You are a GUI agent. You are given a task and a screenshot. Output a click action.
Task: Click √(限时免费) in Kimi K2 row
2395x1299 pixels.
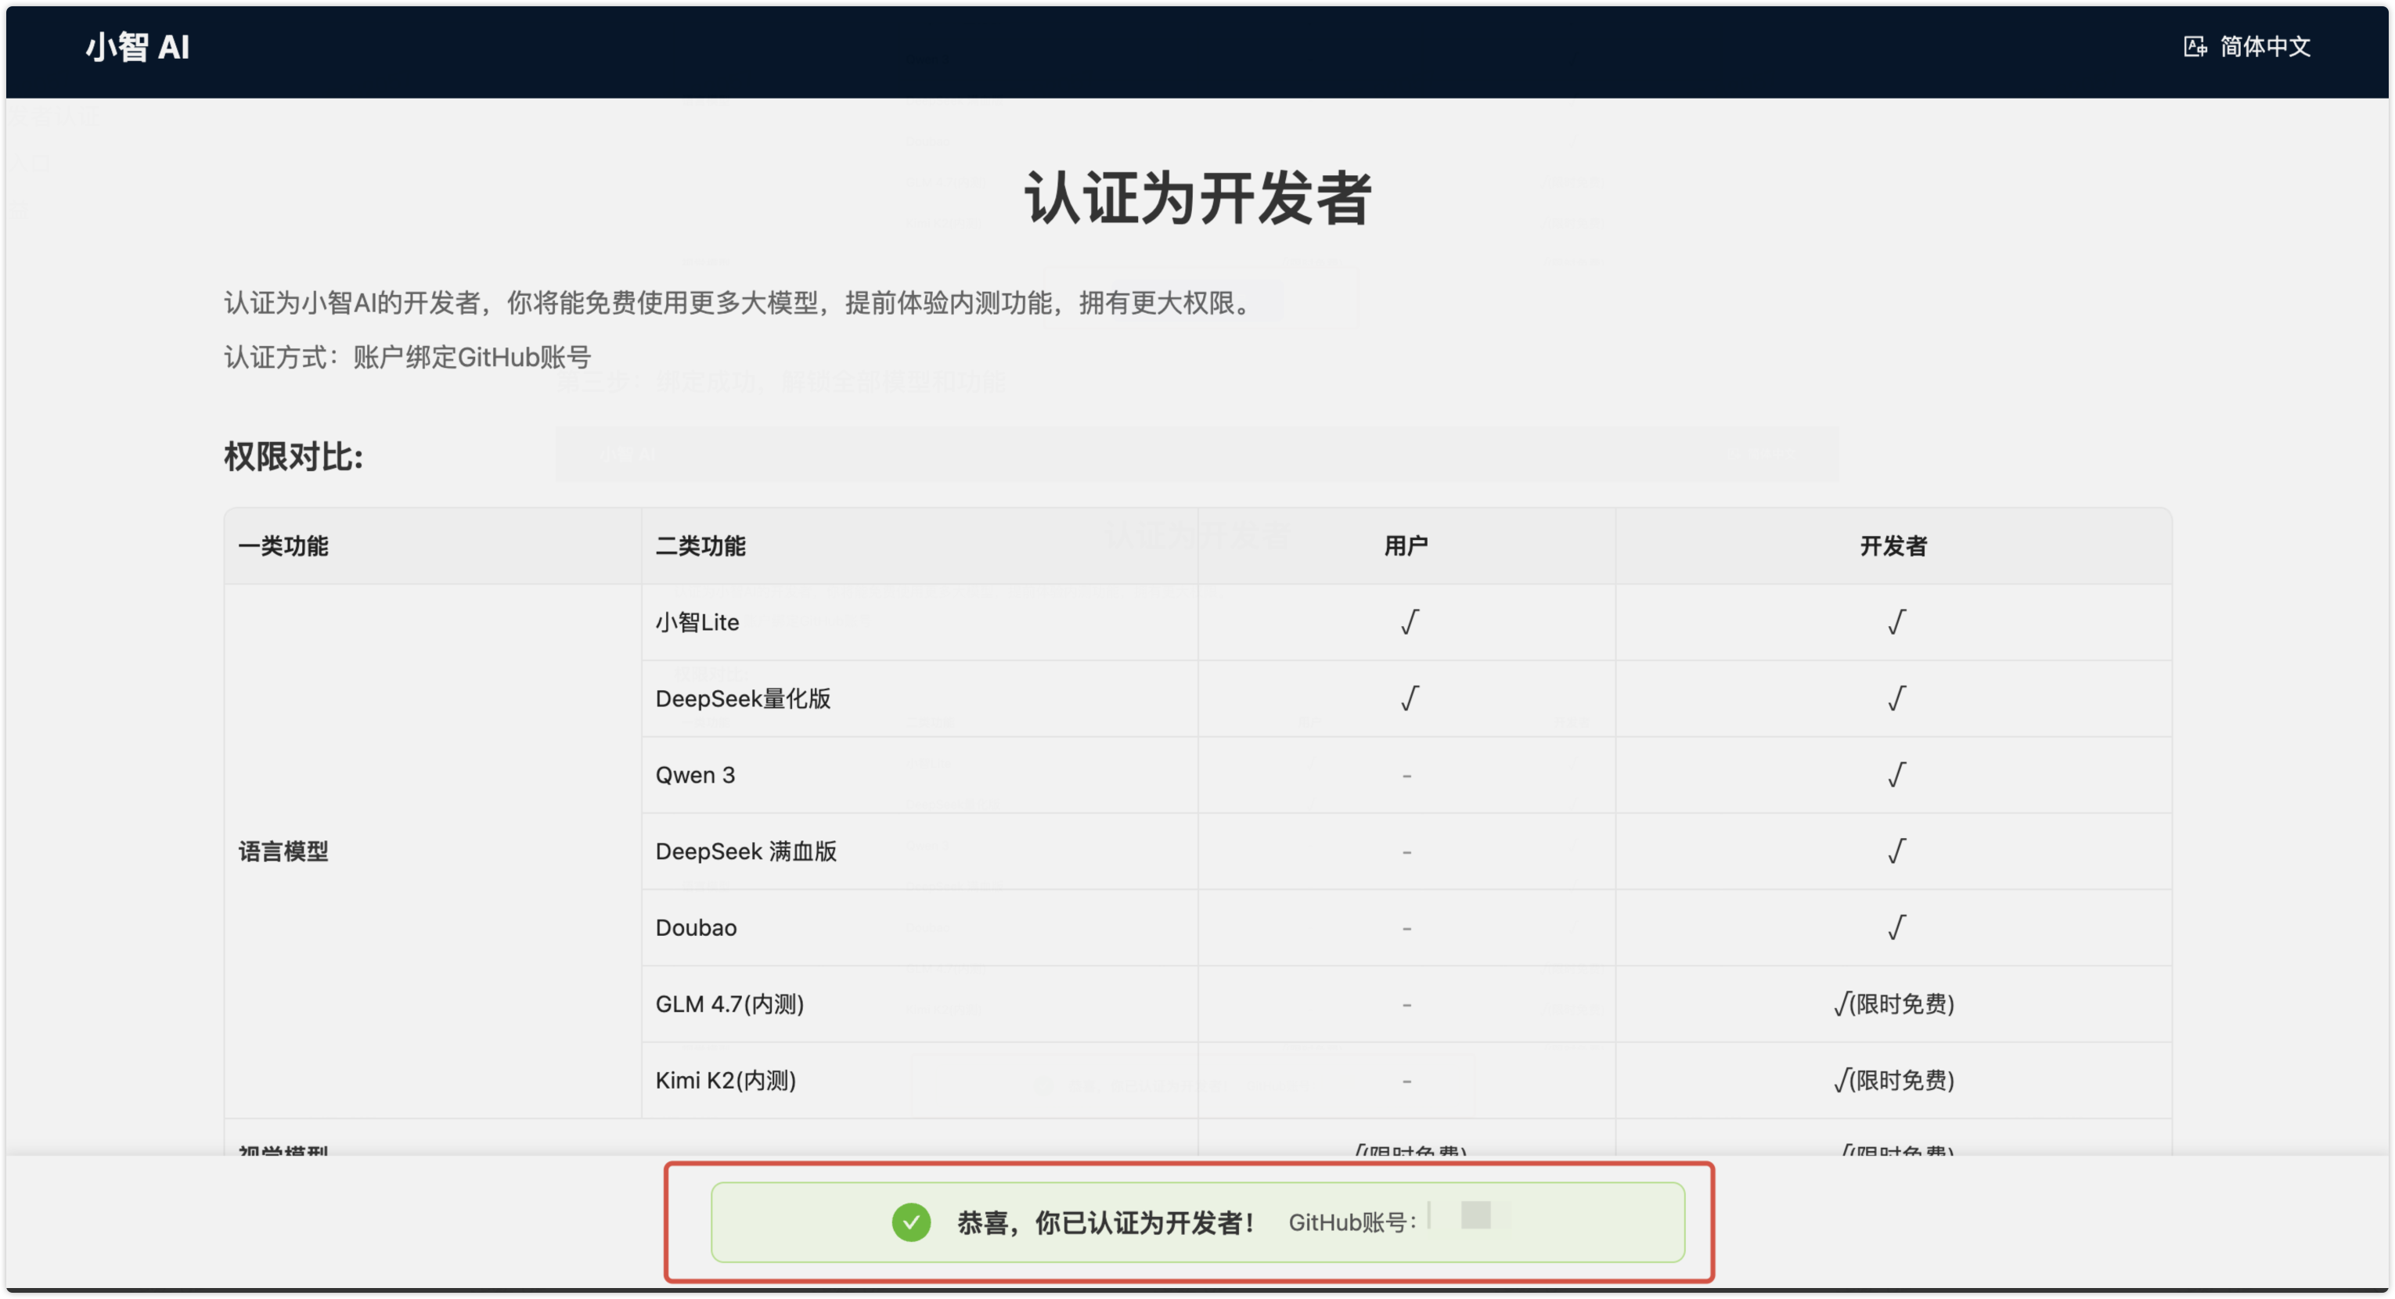point(1894,1080)
